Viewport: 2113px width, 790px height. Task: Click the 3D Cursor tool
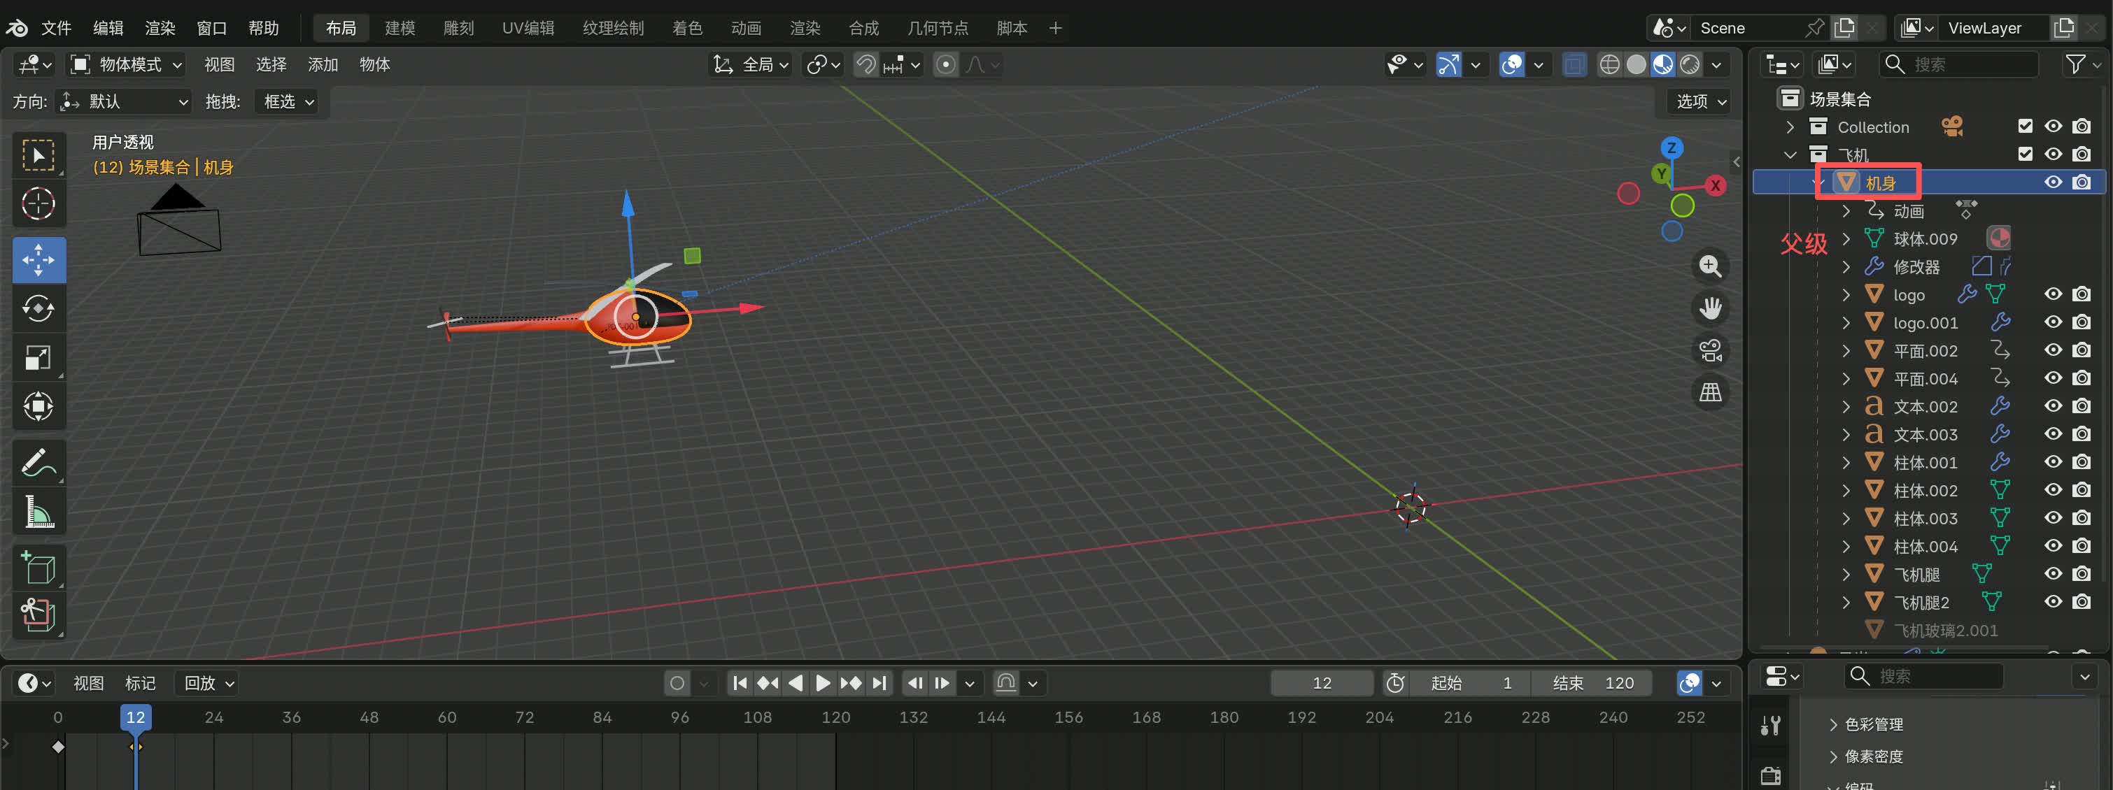point(38,204)
